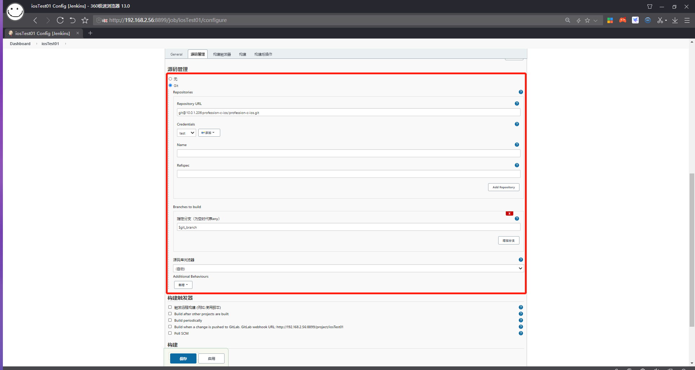Open help for Credentials
695x370 pixels.
517,124
